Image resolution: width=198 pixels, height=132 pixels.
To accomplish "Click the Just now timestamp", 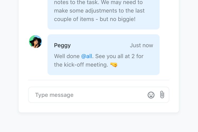I will [141, 45].
